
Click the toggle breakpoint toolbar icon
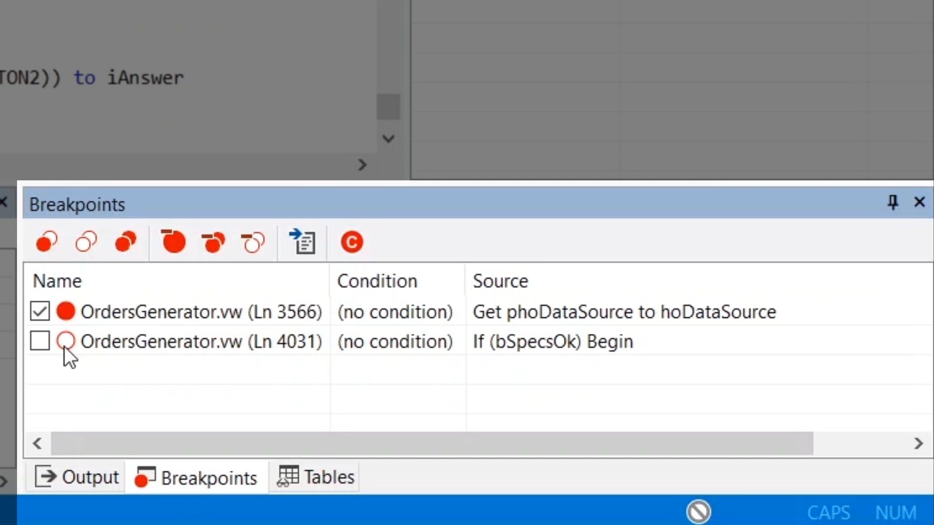(x=47, y=242)
